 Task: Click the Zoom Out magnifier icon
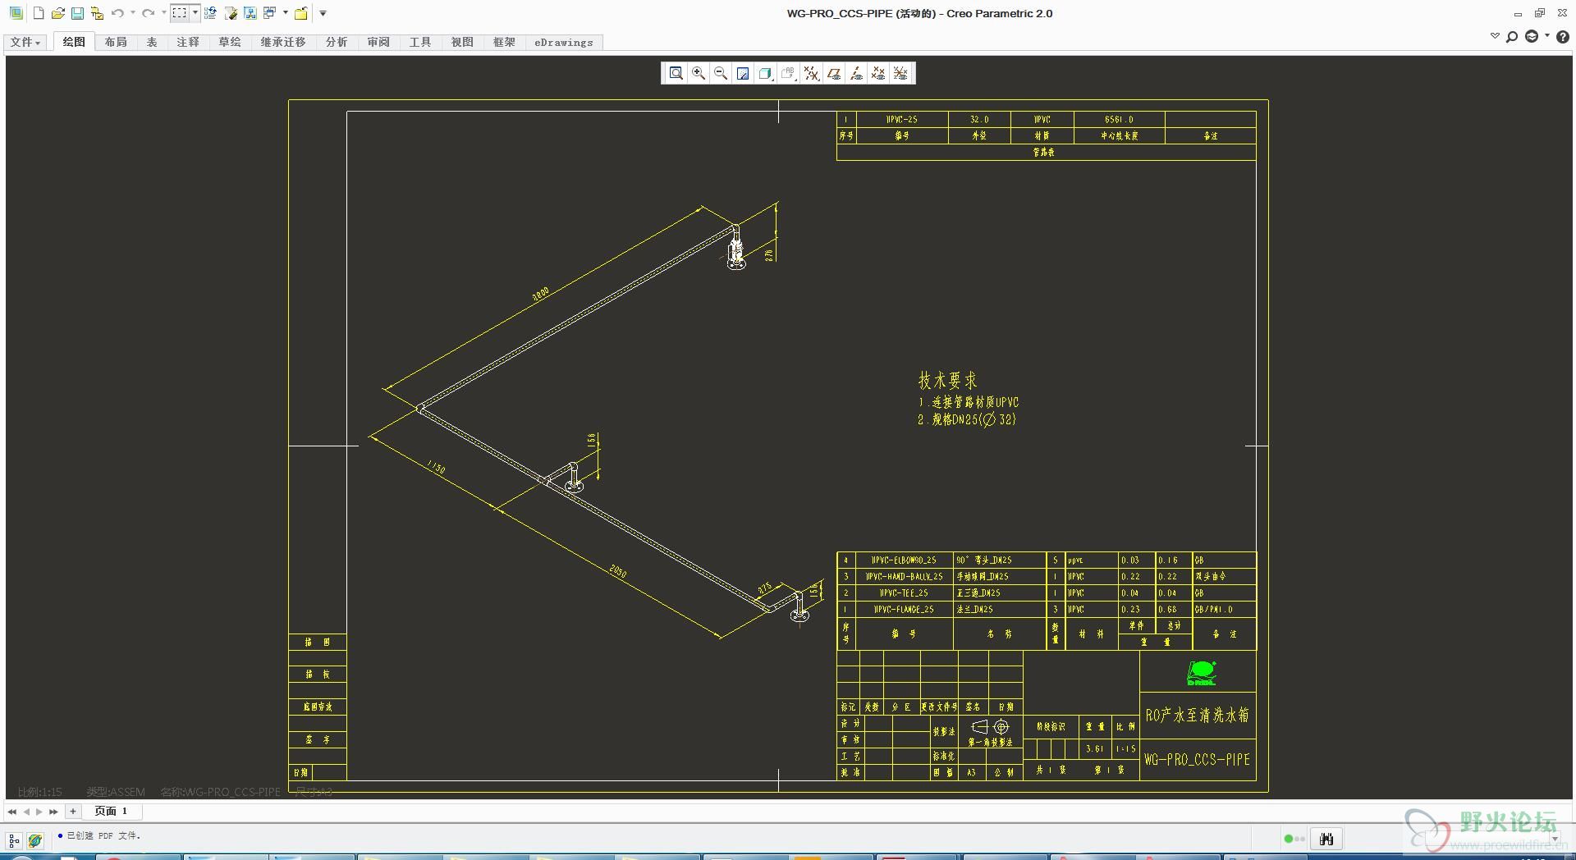click(x=721, y=73)
